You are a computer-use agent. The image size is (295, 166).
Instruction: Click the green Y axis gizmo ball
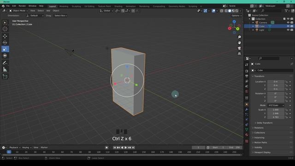[x=238, y=29]
